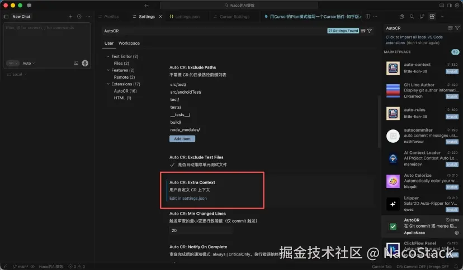Click the notifications bell in status bar
The height and width of the screenshot is (270, 463).
click(x=456, y=267)
